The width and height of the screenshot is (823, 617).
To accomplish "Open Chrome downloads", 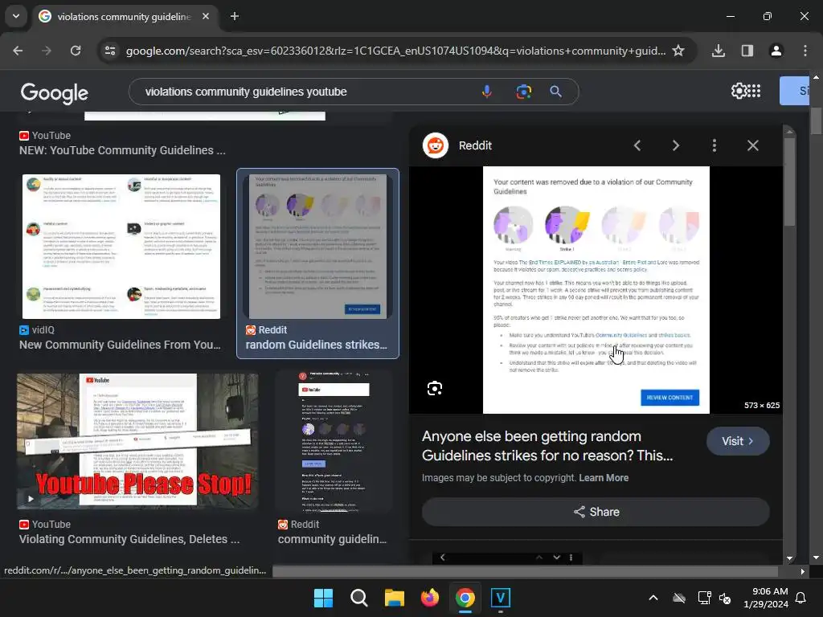I will pyautogui.click(x=719, y=51).
